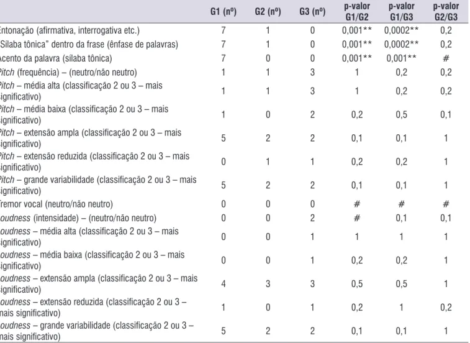Select the p-valor G1/G3 header
470x343 pixels.
click(x=401, y=11)
